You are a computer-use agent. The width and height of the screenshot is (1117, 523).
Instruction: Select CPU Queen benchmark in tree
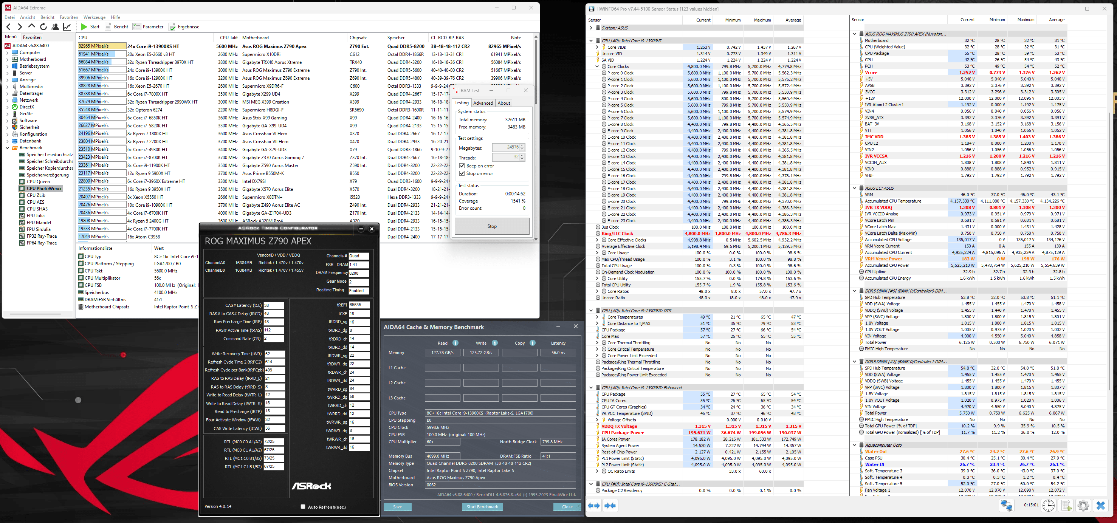[x=38, y=182]
